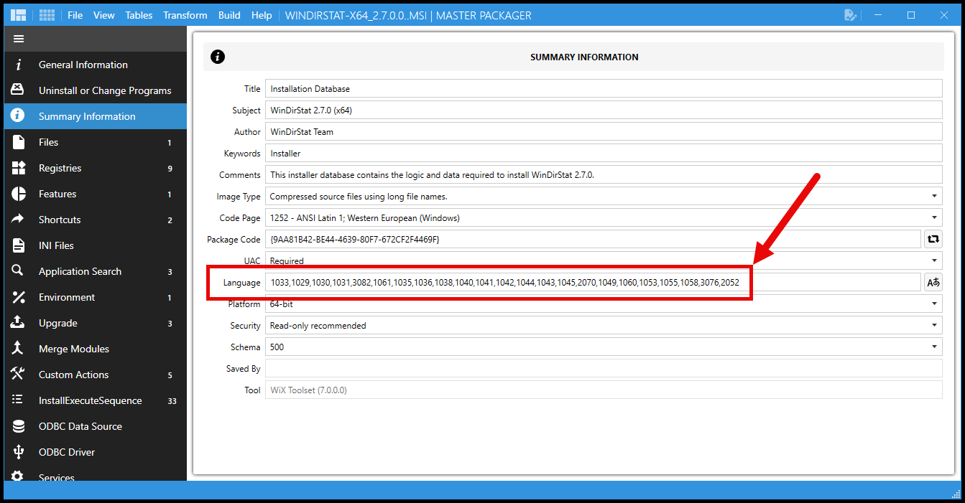Open the File menu
Image resolution: width=965 pixels, height=503 pixels.
(x=75, y=15)
